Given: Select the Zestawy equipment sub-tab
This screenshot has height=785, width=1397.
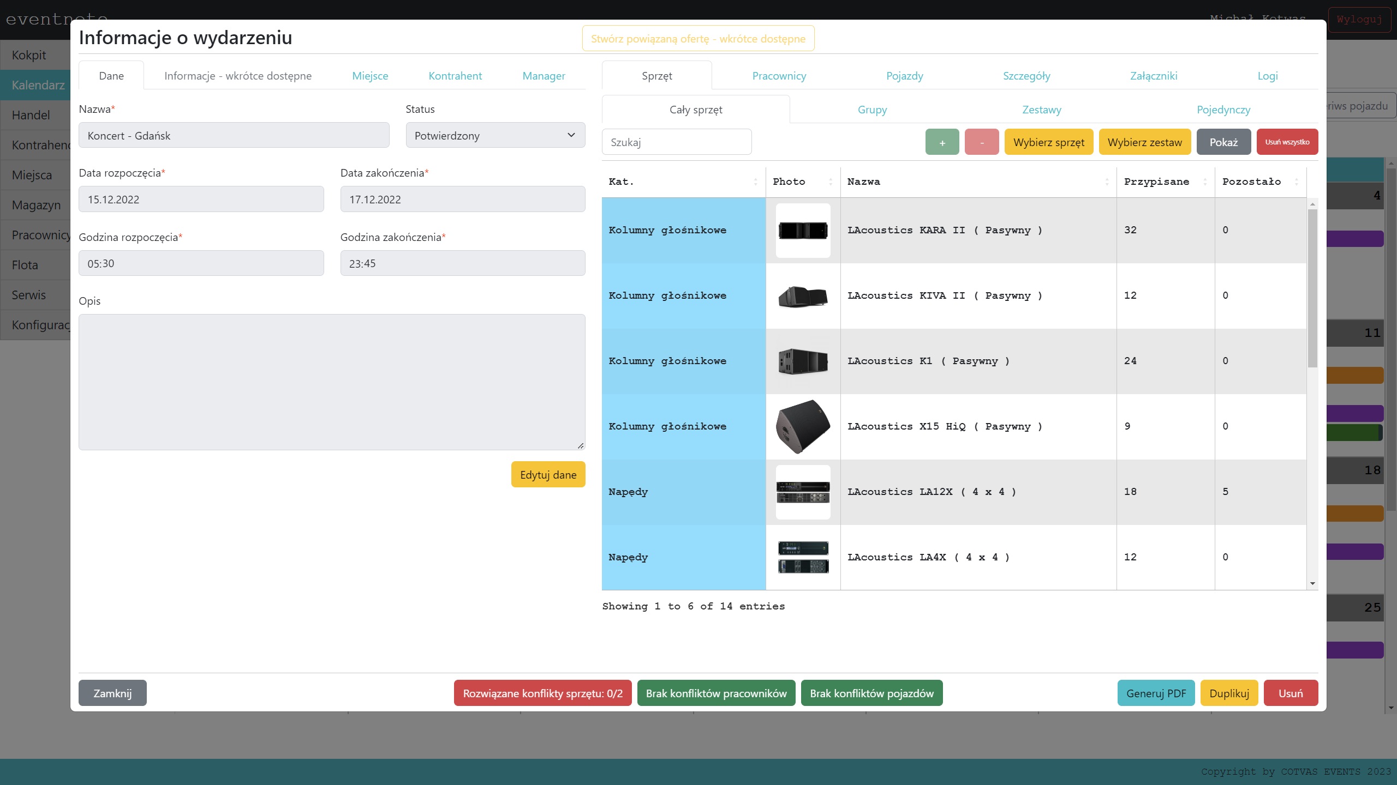Looking at the screenshot, I should point(1041,110).
